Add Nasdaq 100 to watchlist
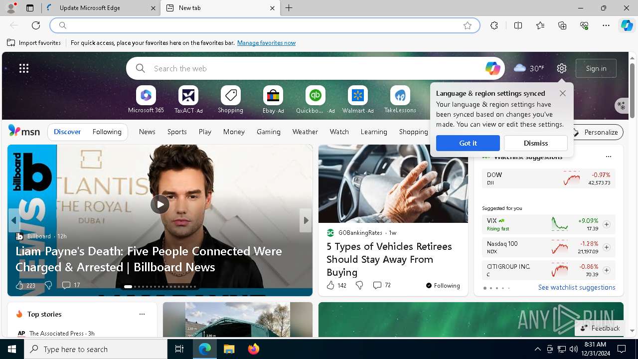 tap(607, 247)
